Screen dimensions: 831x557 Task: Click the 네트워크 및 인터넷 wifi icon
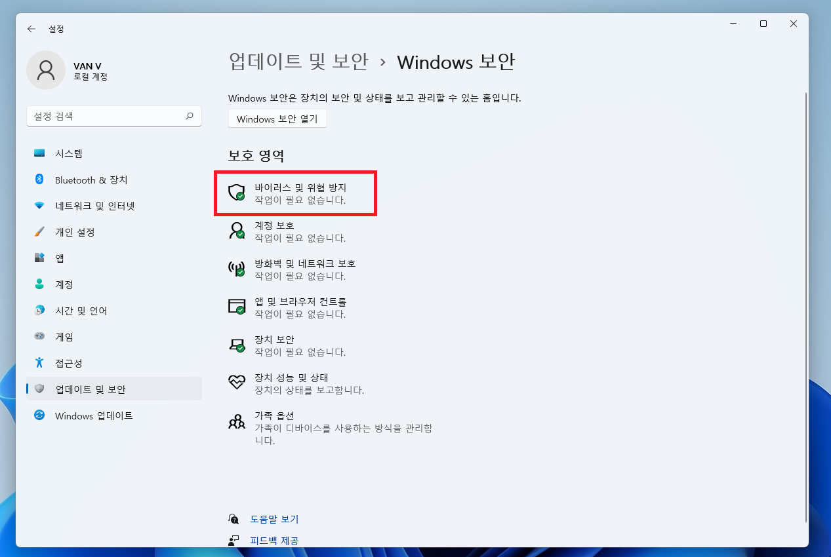pos(39,206)
